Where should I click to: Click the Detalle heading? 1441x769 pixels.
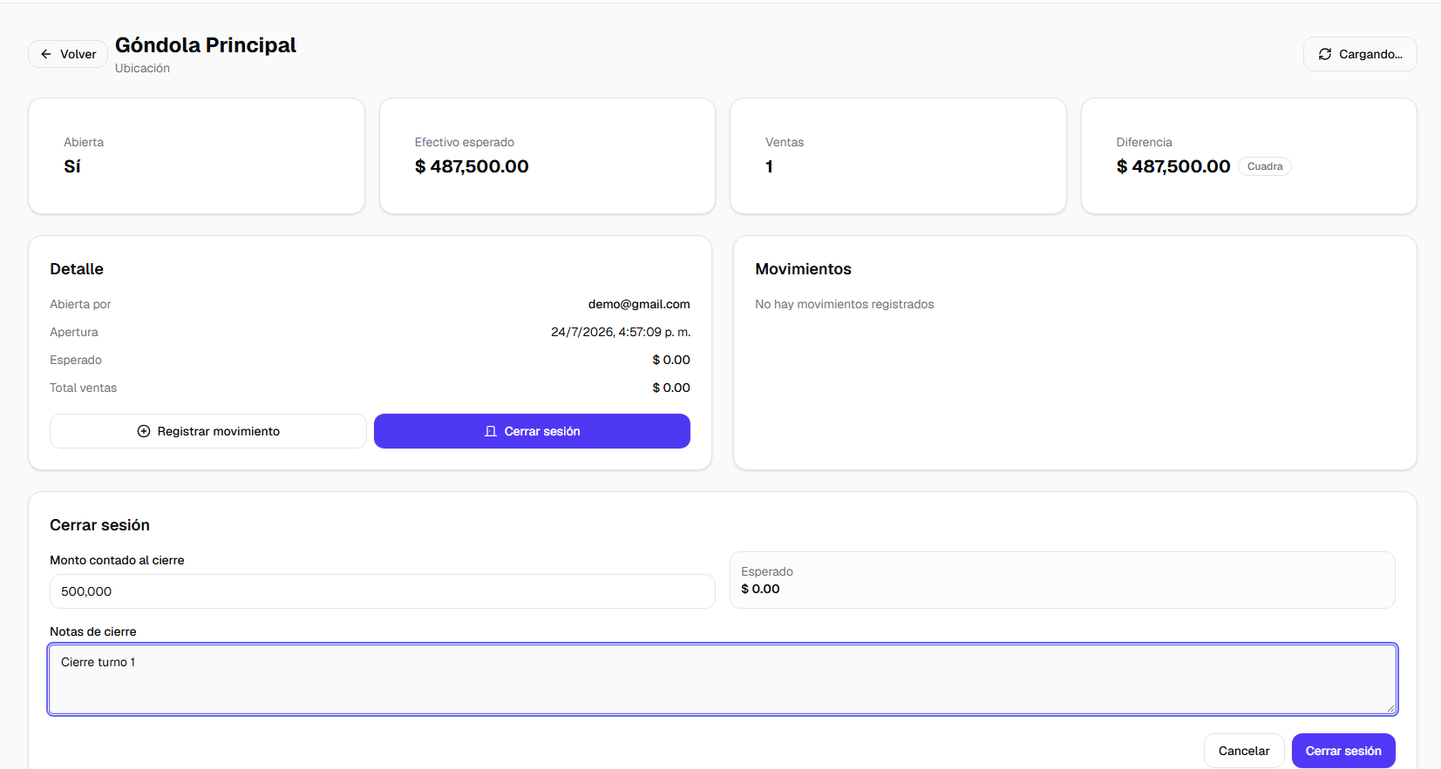(77, 269)
